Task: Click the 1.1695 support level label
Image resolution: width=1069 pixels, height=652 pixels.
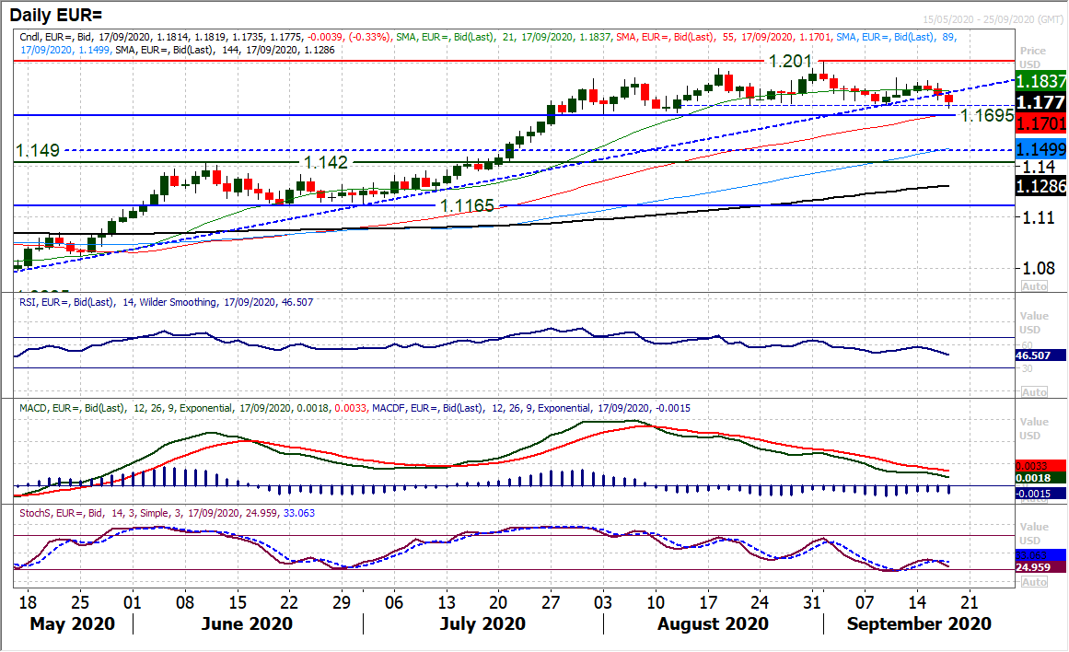Action: pyautogui.click(x=987, y=114)
